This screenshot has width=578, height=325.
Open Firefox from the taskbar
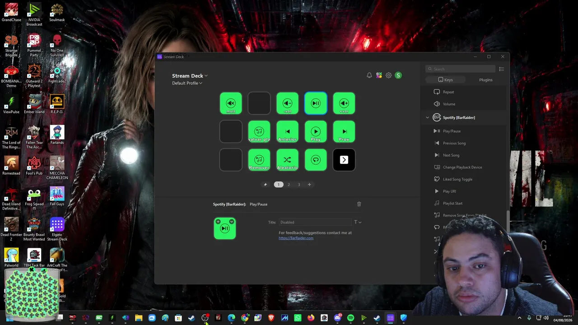[311, 318]
